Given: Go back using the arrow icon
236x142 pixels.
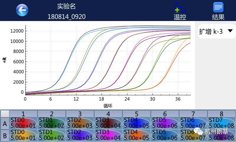Looking at the screenshot, I should pyautogui.click(x=22, y=10).
